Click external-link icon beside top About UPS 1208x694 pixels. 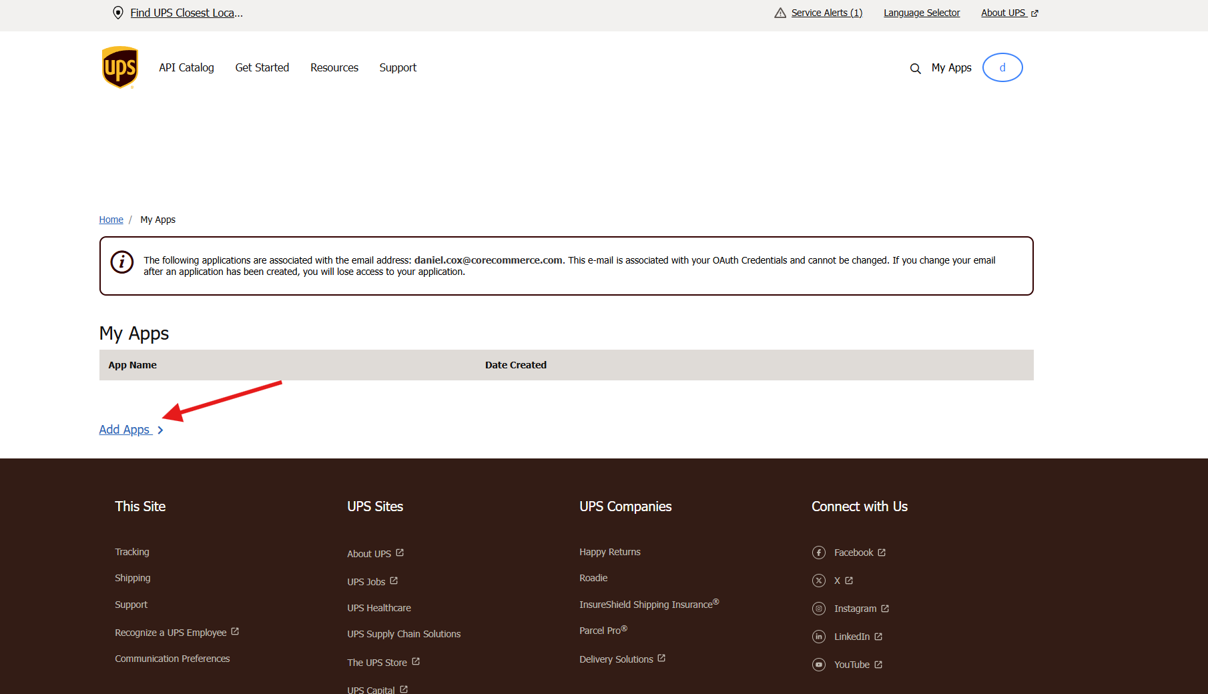coord(1034,13)
